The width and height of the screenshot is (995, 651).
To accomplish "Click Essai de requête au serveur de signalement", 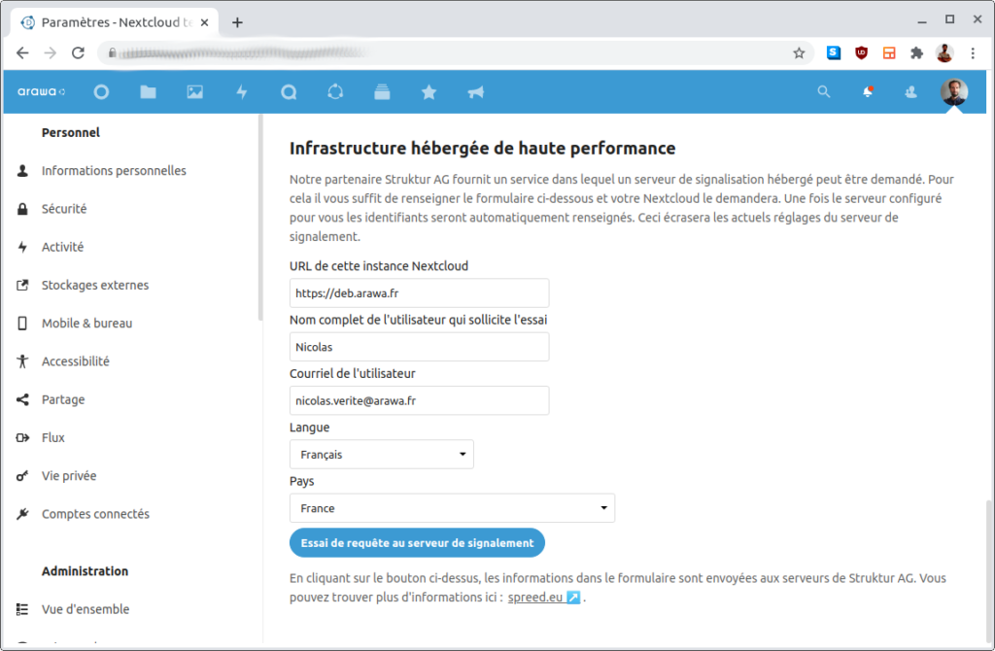I will tap(417, 543).
